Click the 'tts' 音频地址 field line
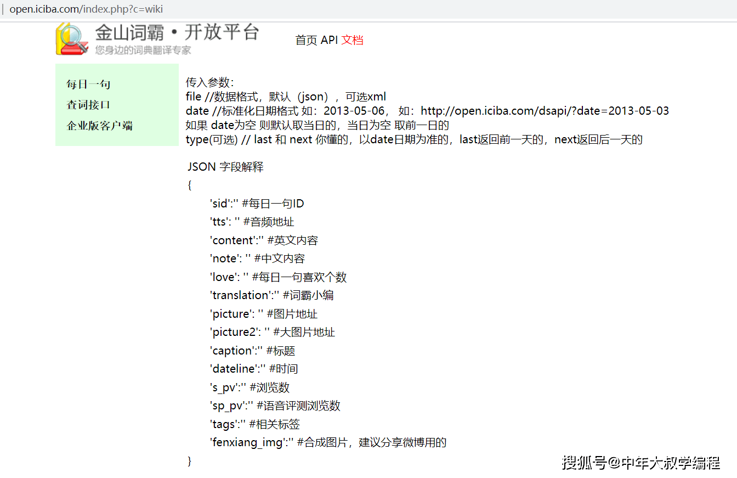Image resolution: width=737 pixels, height=478 pixels. (x=252, y=222)
